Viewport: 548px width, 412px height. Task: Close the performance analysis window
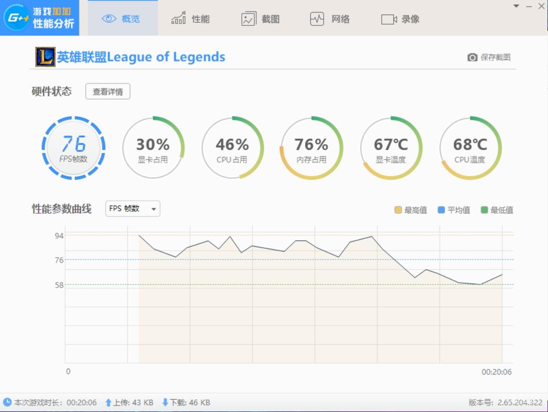(x=542, y=6)
